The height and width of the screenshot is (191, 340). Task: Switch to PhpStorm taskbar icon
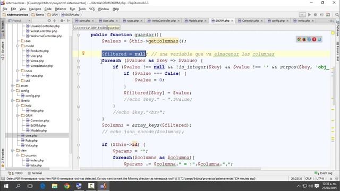103,186
